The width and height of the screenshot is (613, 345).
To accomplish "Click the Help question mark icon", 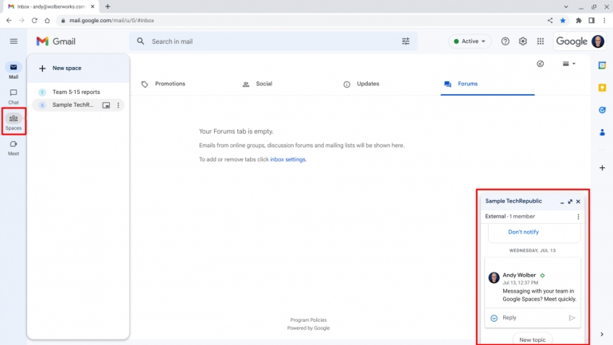I will pyautogui.click(x=505, y=41).
